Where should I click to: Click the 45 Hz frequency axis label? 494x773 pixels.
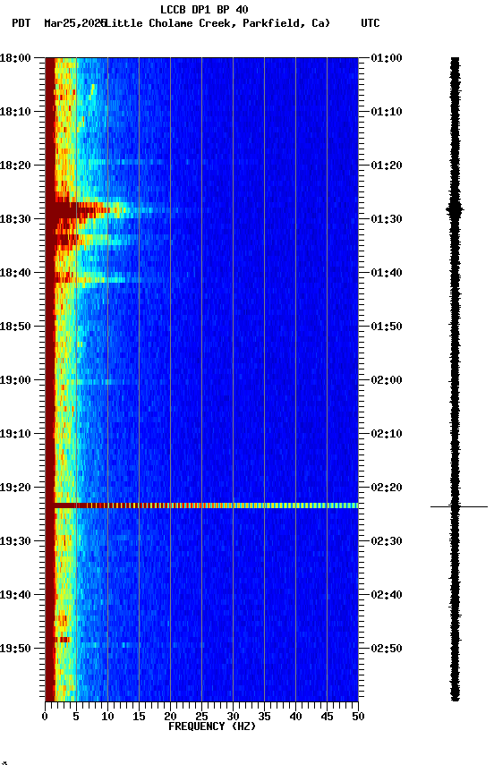coord(327,717)
